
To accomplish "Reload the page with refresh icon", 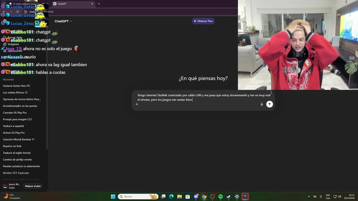I will [x=17, y=12].
